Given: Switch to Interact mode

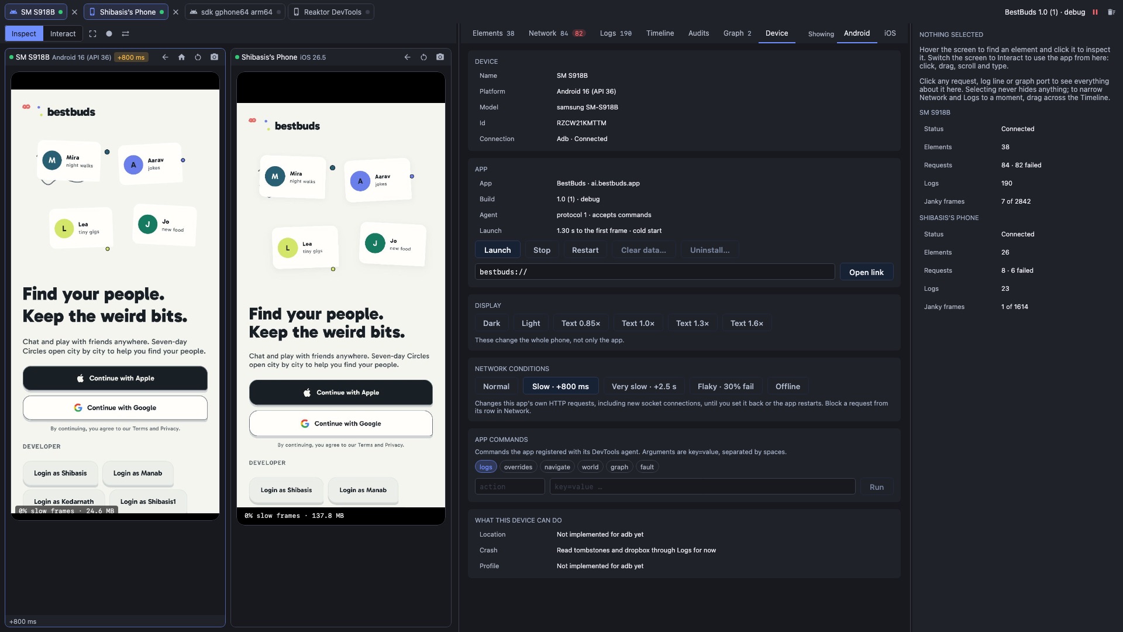Looking at the screenshot, I should tap(63, 34).
